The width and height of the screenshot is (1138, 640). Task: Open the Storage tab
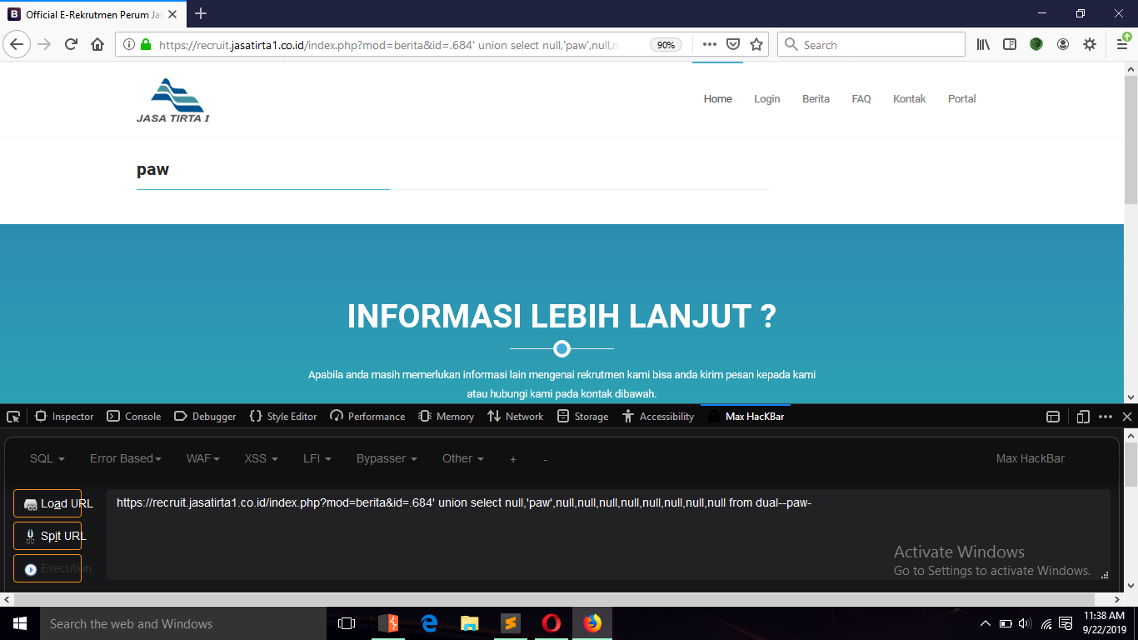[582, 417]
